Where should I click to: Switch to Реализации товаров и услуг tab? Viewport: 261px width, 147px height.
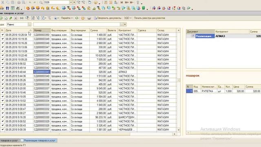[x=40, y=140]
